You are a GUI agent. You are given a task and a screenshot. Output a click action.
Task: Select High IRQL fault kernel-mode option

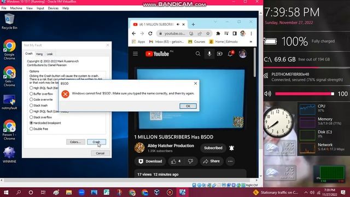44,88
